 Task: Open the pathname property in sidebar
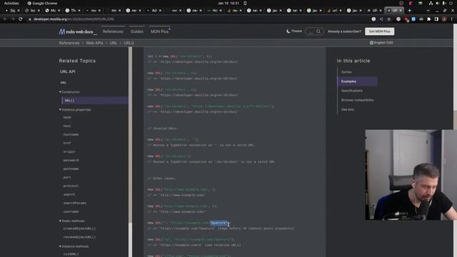coord(71,168)
